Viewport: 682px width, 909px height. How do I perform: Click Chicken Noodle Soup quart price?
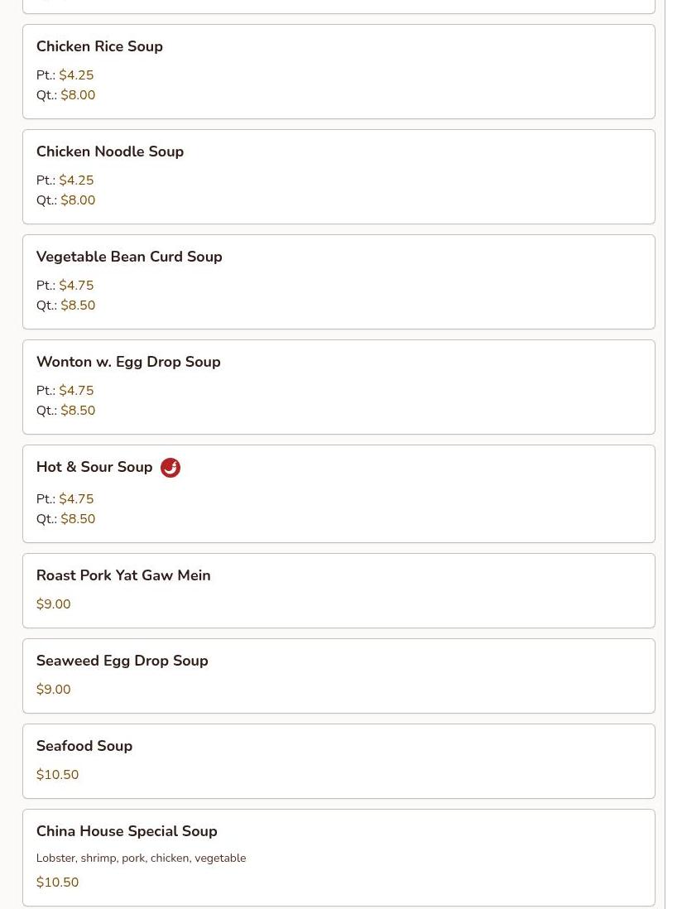point(78,200)
